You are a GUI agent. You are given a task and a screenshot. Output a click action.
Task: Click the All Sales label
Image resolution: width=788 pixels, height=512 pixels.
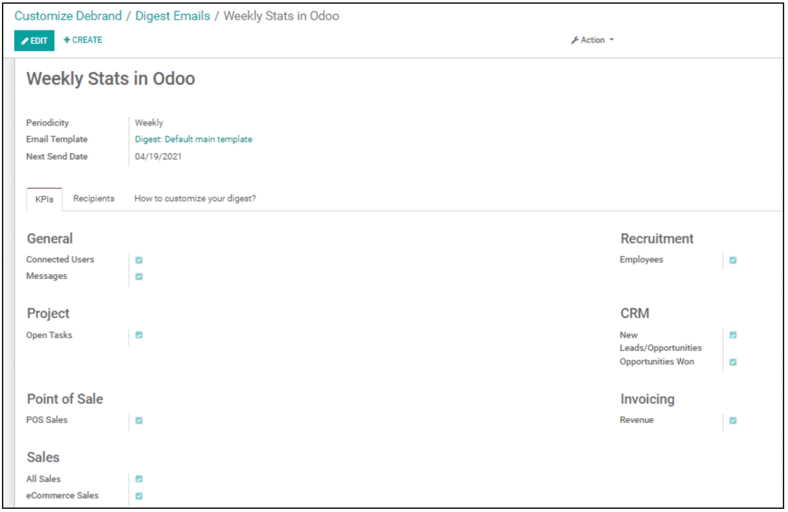[43, 479]
